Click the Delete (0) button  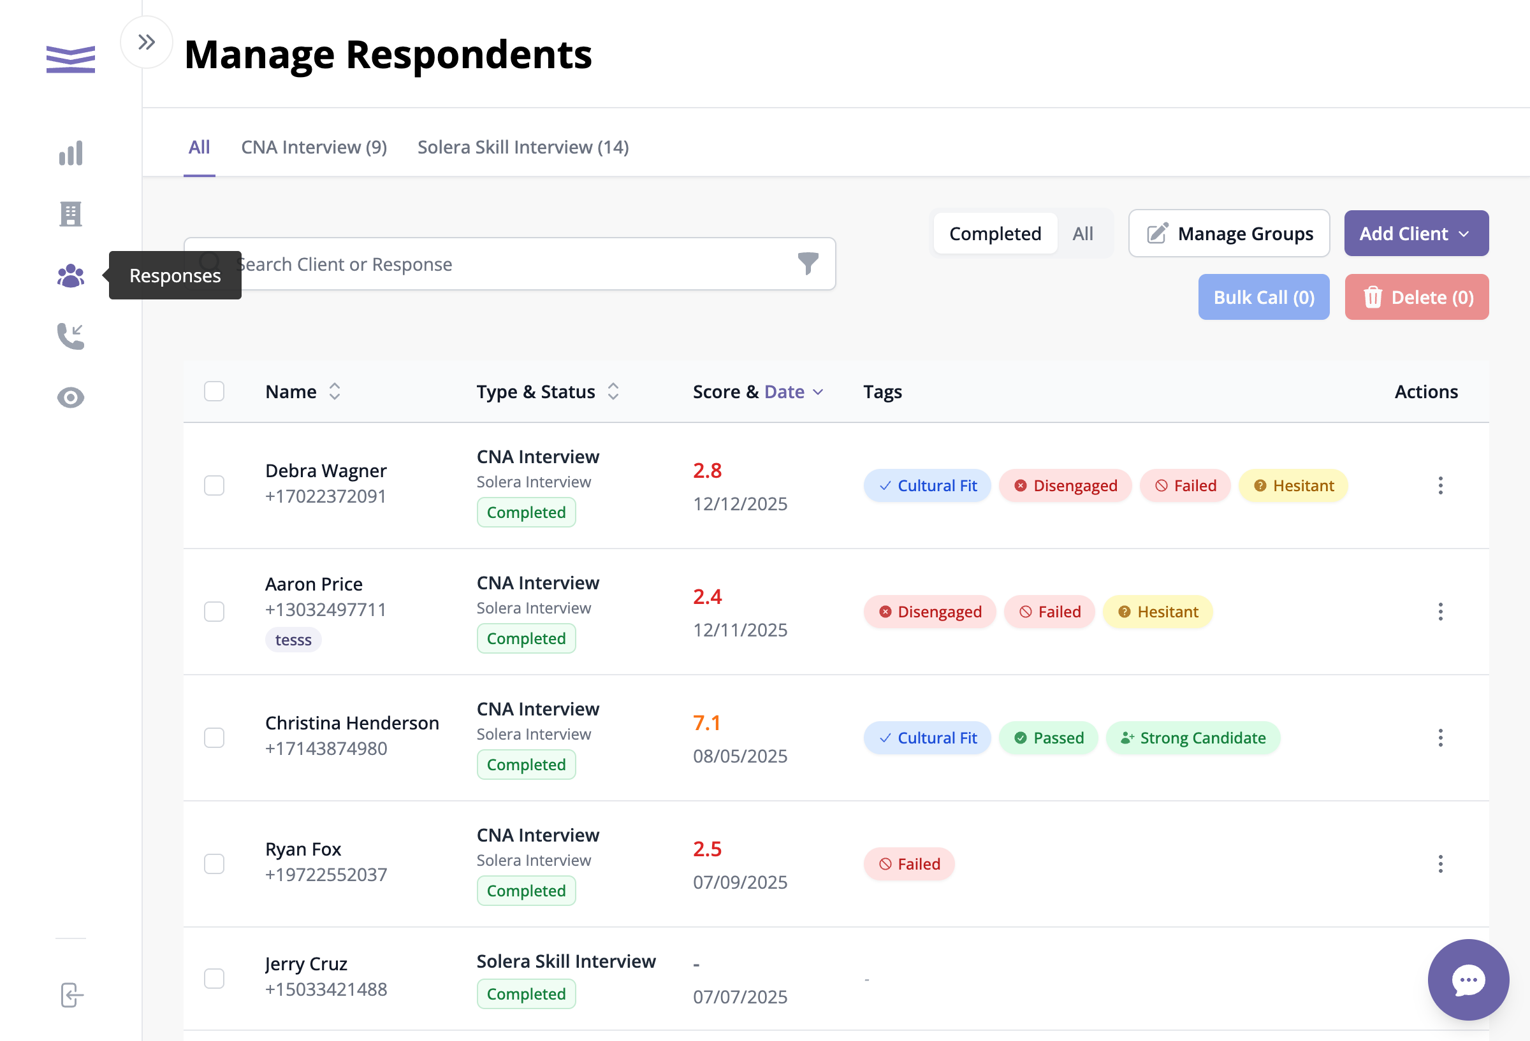(x=1416, y=298)
